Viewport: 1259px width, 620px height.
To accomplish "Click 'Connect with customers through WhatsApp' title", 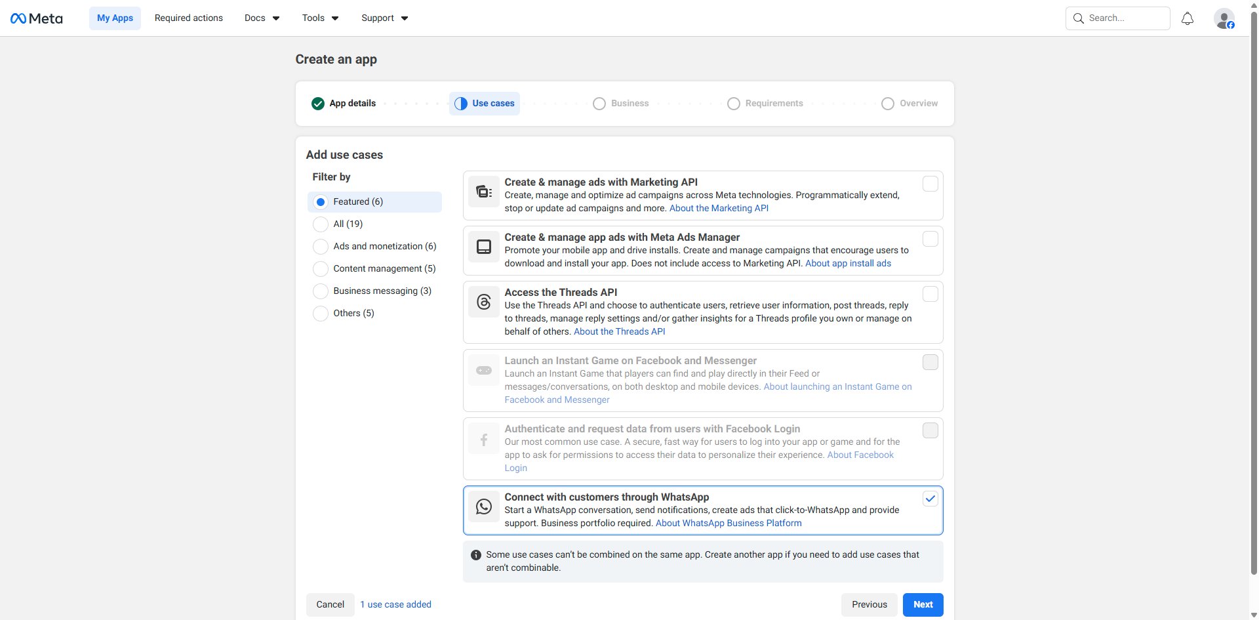I will coord(607,497).
